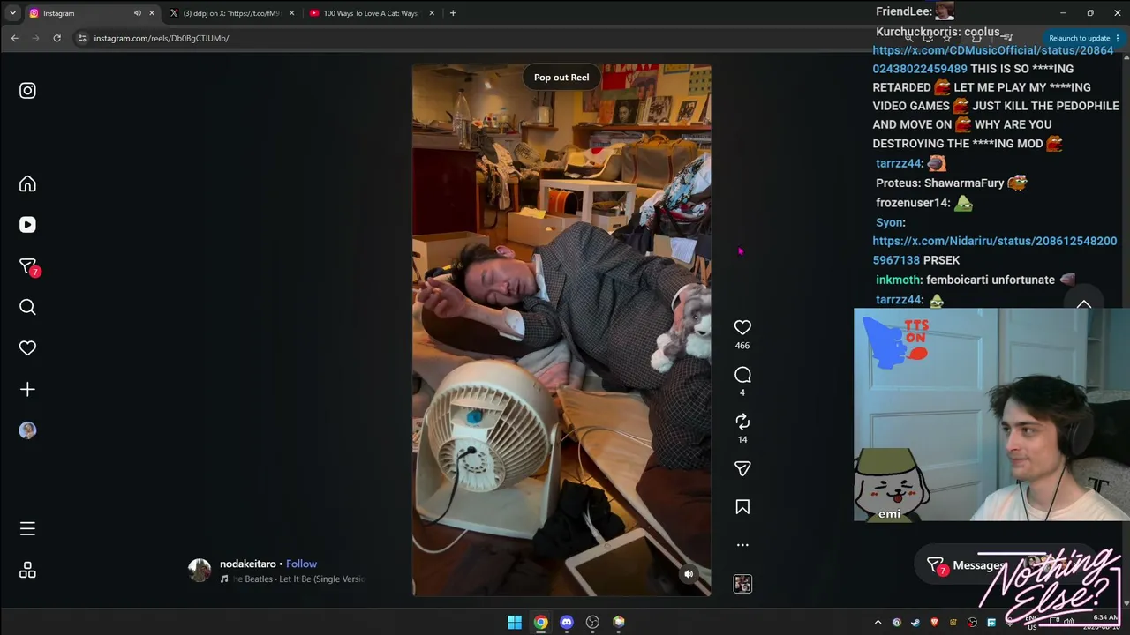Open Chrome from the taskbar
This screenshot has height=635, width=1130.
540,622
